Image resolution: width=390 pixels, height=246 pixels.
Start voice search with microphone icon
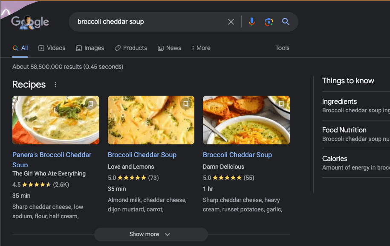252,22
